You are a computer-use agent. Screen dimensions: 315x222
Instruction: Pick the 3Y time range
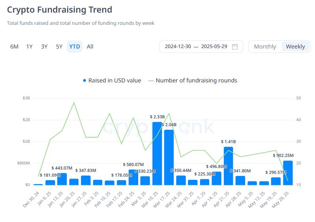pos(44,47)
